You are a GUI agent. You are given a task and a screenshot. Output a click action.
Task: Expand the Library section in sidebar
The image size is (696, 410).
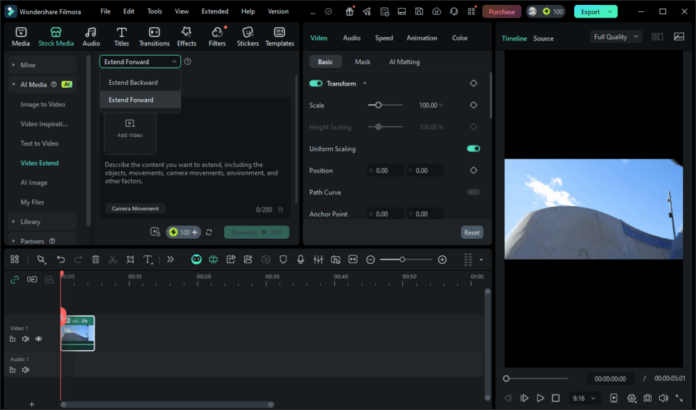30,222
